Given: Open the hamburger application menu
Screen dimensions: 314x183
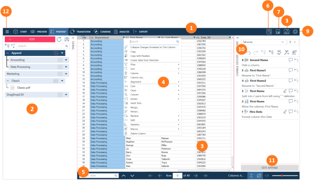Looking at the screenshot, I should (7, 32).
